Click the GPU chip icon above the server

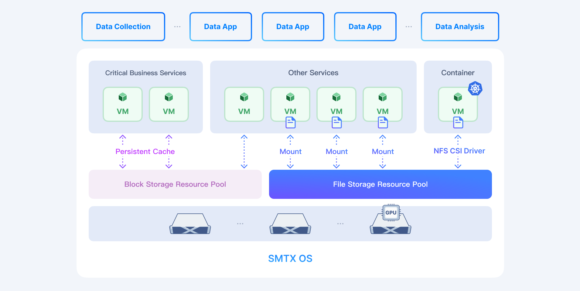click(391, 212)
